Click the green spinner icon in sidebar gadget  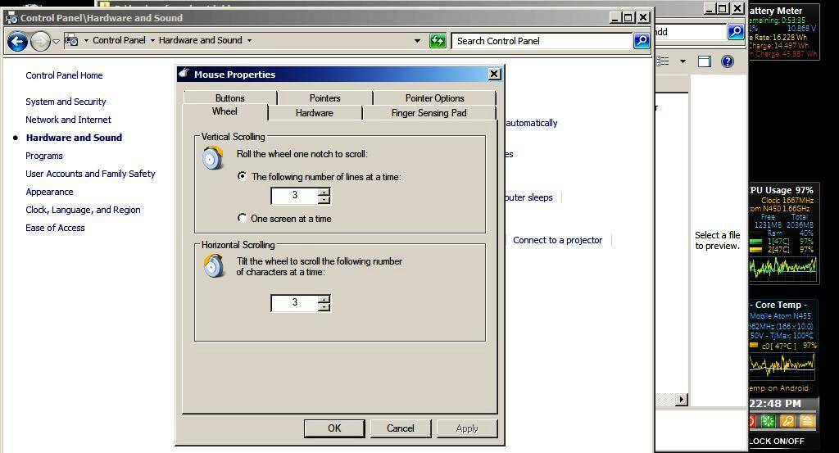click(768, 421)
